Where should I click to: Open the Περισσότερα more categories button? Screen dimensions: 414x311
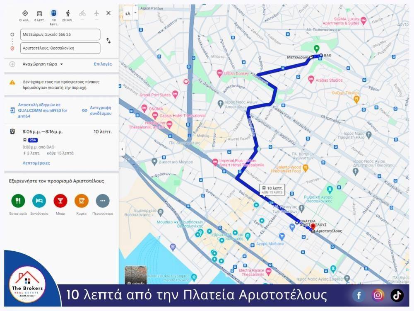click(103, 201)
